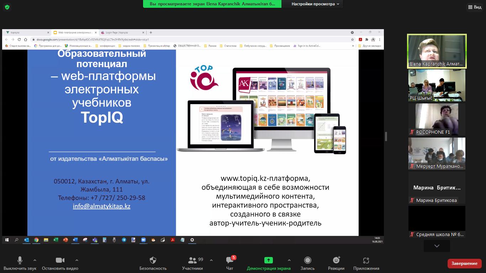Select Elena Kapranchik video thumbnail

pos(437,51)
